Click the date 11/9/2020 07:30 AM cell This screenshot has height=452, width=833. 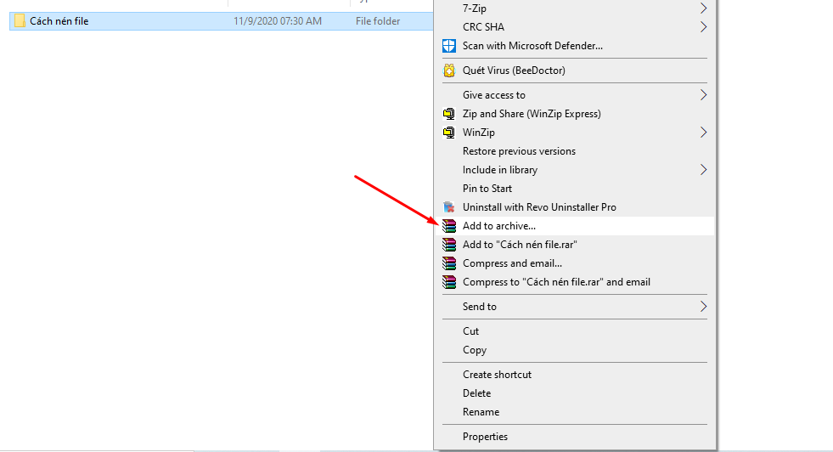(x=278, y=20)
